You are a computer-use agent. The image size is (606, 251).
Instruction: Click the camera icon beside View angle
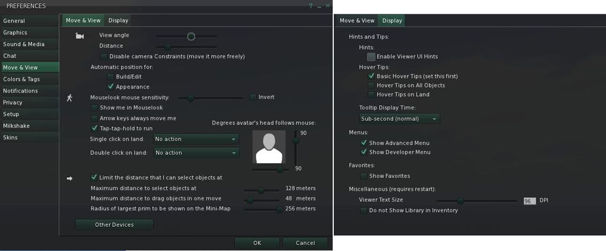click(80, 36)
